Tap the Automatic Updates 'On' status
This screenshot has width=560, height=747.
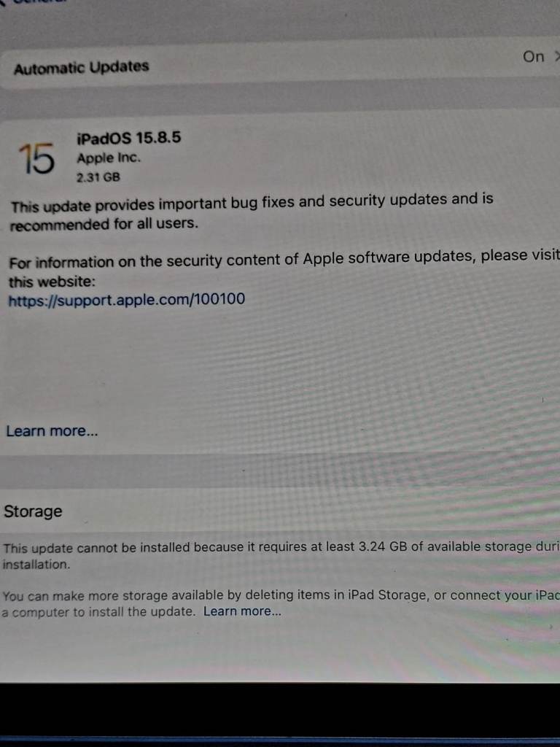tap(533, 56)
